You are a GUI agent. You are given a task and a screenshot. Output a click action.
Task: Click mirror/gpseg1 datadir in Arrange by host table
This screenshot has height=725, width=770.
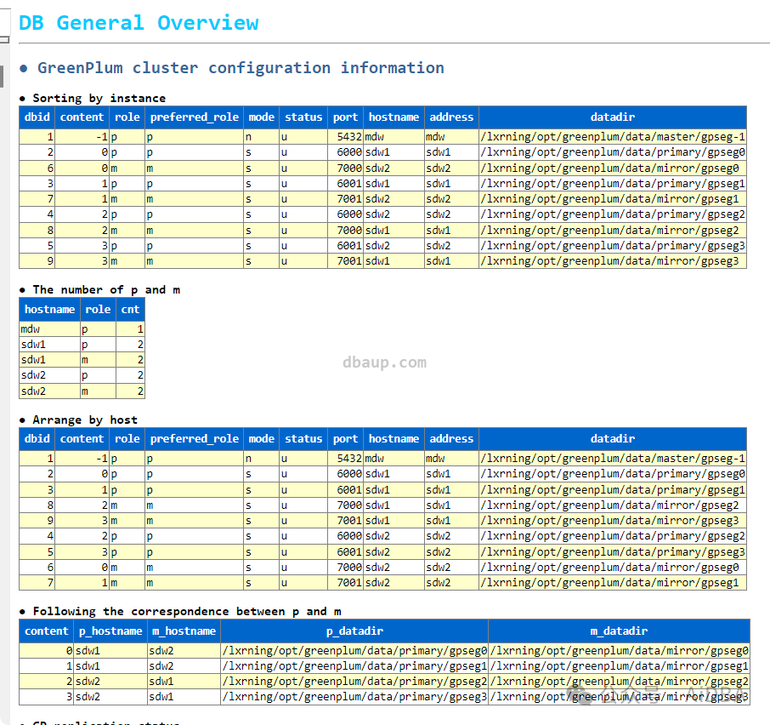coord(613,582)
